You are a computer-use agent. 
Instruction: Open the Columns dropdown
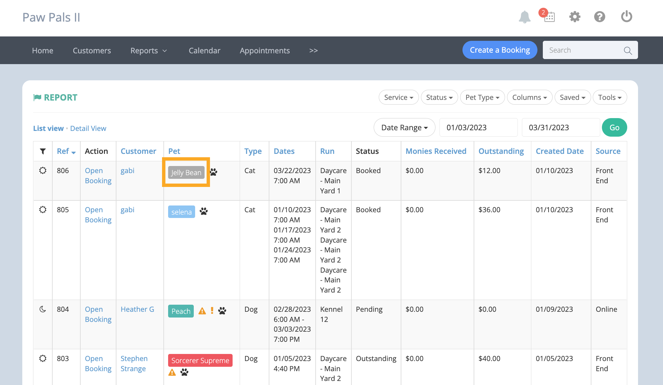530,97
